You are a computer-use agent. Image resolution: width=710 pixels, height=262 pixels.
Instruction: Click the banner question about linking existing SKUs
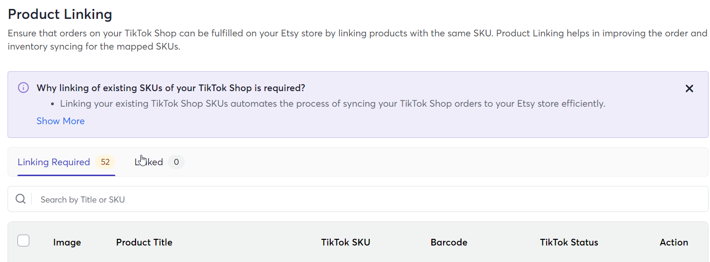point(171,88)
